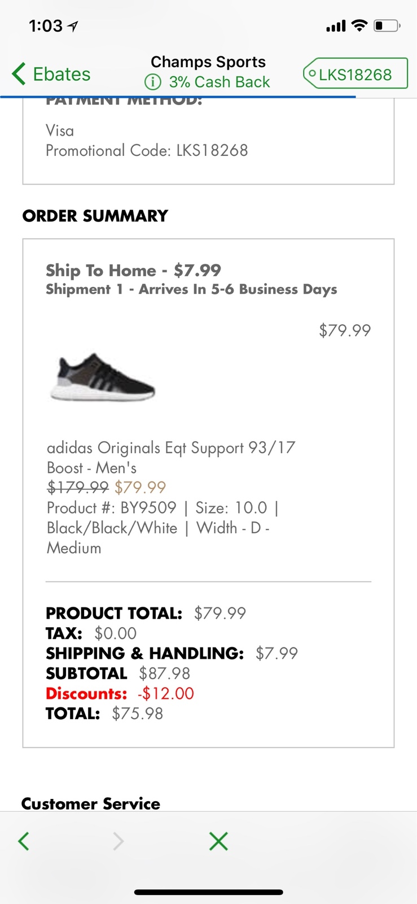417x904 pixels.
Task: Tap the "Ebates" back label text
Action: (62, 74)
